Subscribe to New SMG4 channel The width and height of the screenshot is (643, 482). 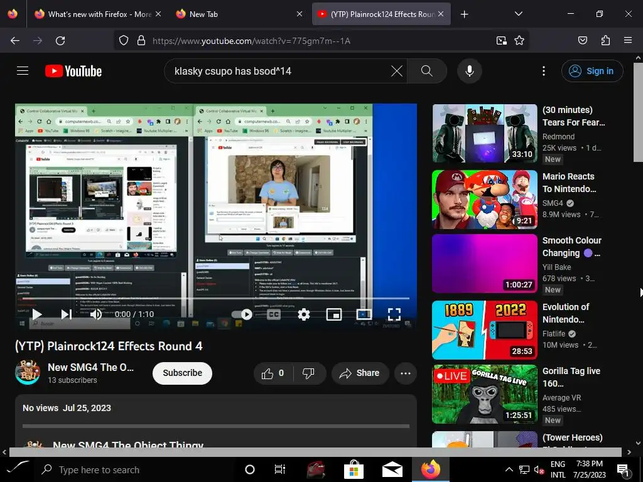coord(183,373)
